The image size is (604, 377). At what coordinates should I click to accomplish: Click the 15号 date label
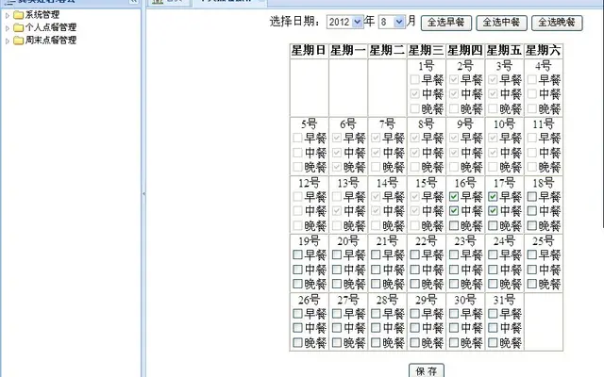pyautogui.click(x=427, y=183)
